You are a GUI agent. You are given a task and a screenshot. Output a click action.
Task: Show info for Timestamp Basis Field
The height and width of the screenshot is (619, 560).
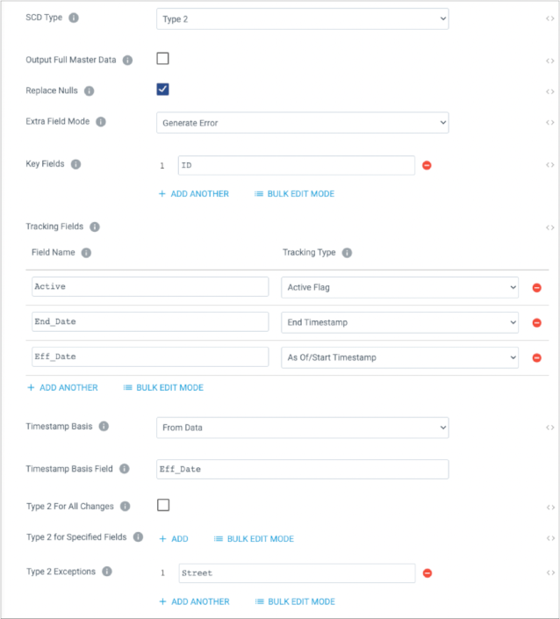click(x=125, y=469)
